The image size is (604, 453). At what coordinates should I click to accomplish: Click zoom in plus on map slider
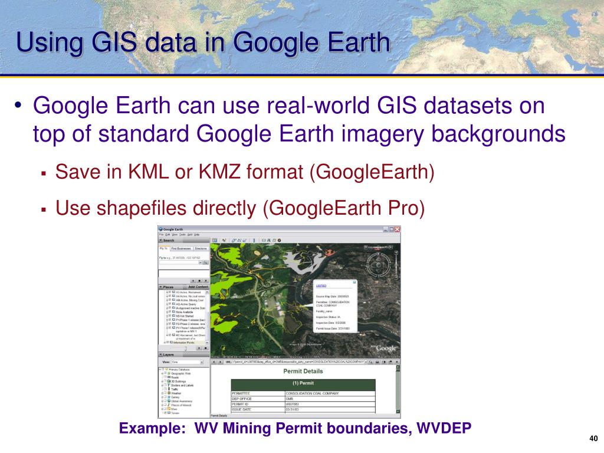point(396,252)
